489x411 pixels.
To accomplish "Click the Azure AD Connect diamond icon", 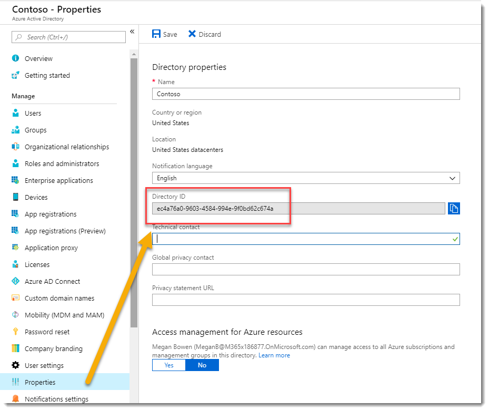I will tap(15, 281).
